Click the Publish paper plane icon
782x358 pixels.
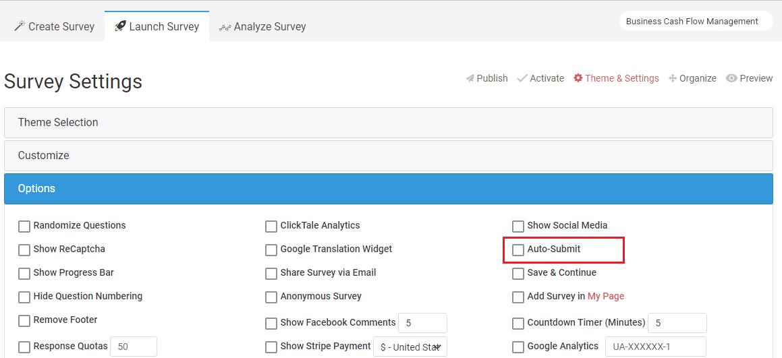pyautogui.click(x=470, y=78)
